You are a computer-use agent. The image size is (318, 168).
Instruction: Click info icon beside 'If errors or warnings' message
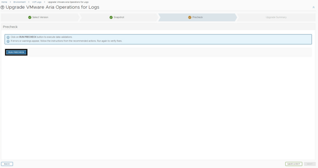click(x=8, y=41)
